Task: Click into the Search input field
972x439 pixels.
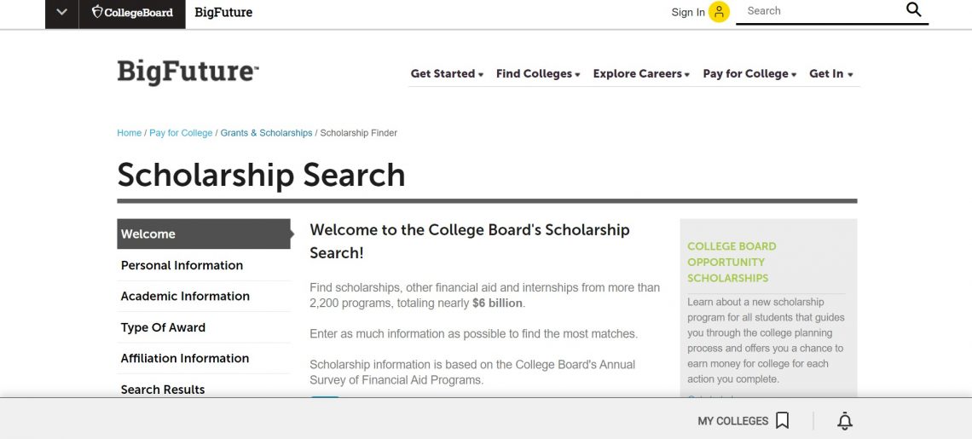Action: pos(819,11)
